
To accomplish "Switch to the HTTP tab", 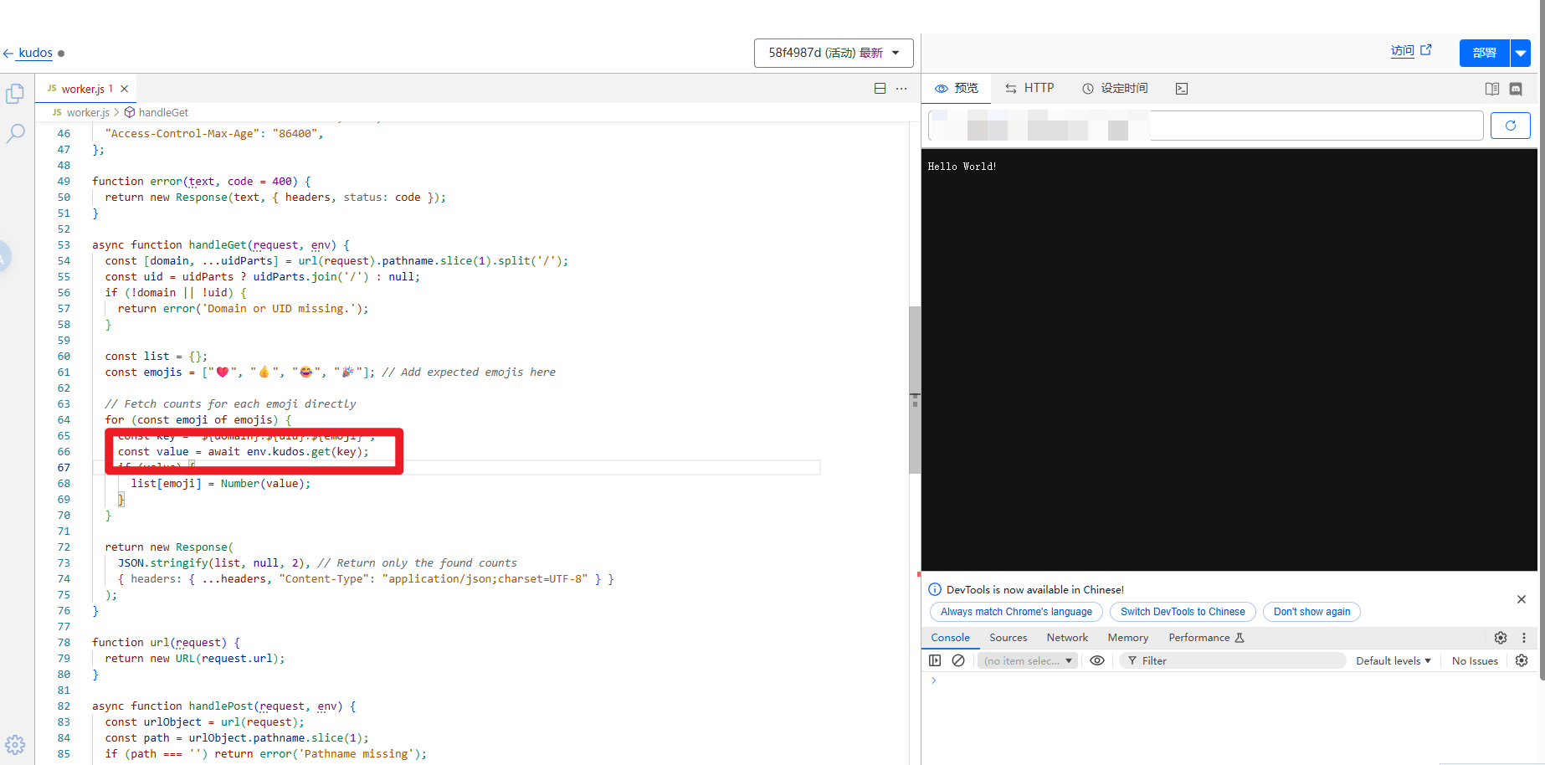I will [1029, 88].
